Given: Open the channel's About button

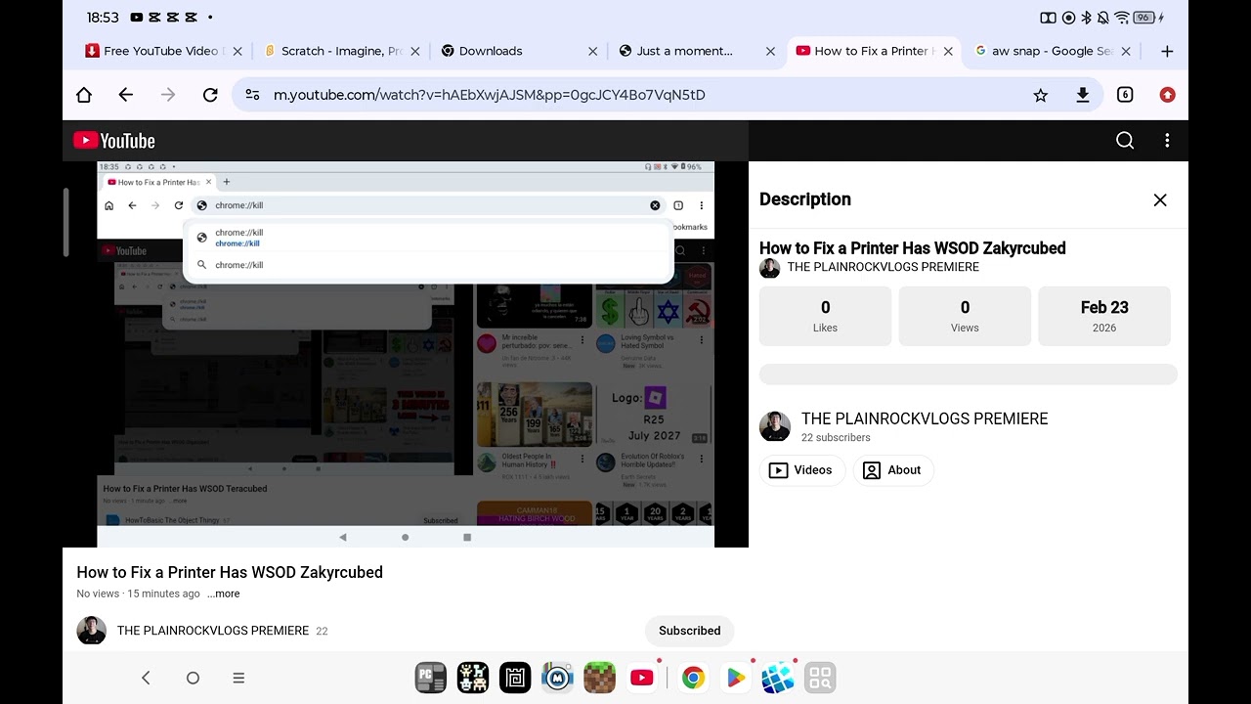Looking at the screenshot, I should 893,470.
